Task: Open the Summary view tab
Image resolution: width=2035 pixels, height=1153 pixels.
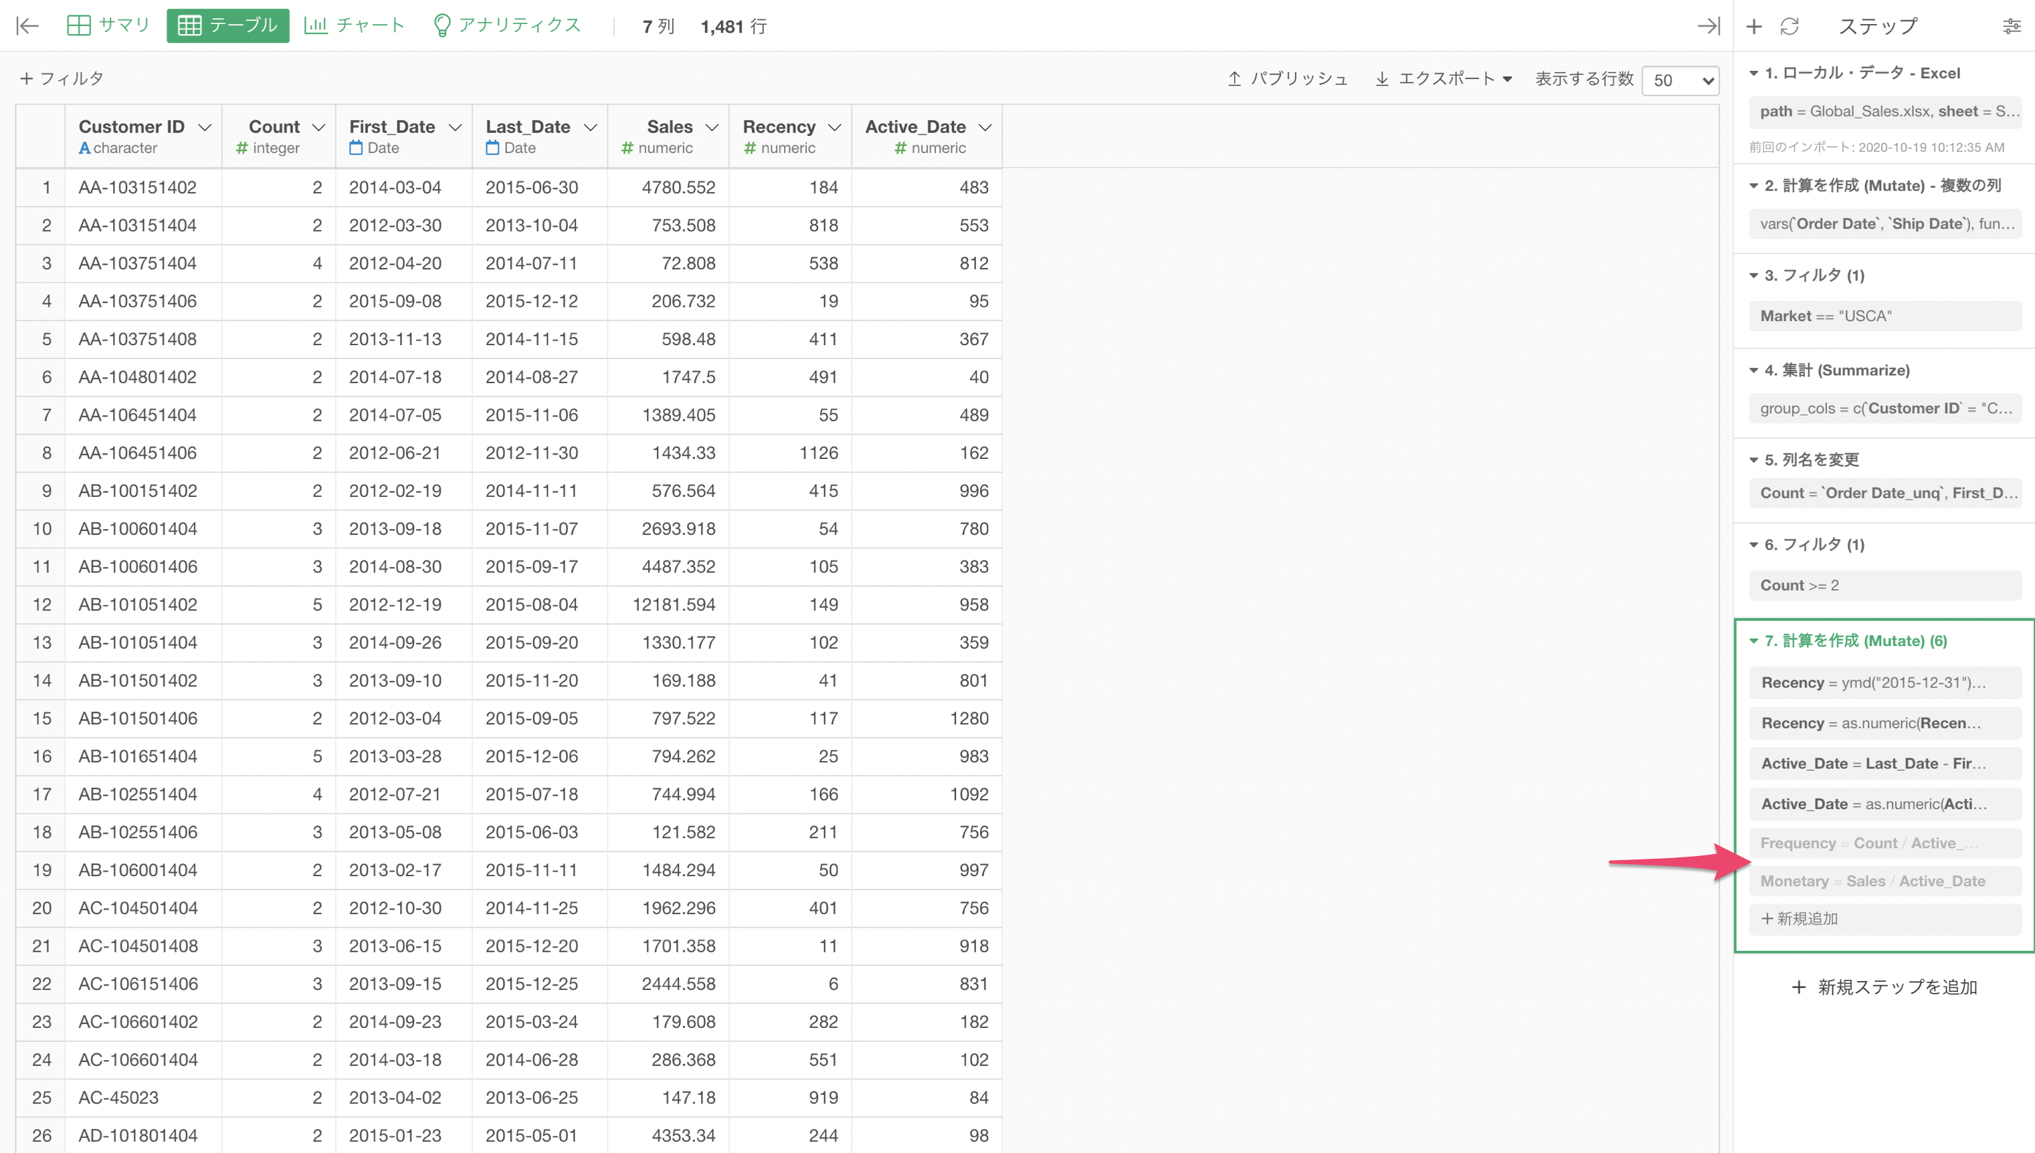Action: (x=108, y=25)
